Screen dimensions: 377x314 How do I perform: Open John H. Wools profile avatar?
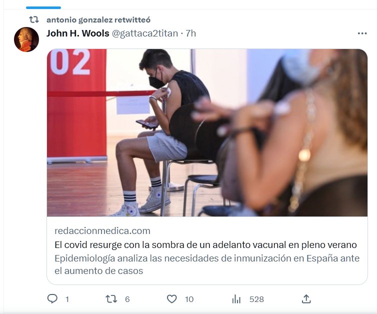[26, 39]
